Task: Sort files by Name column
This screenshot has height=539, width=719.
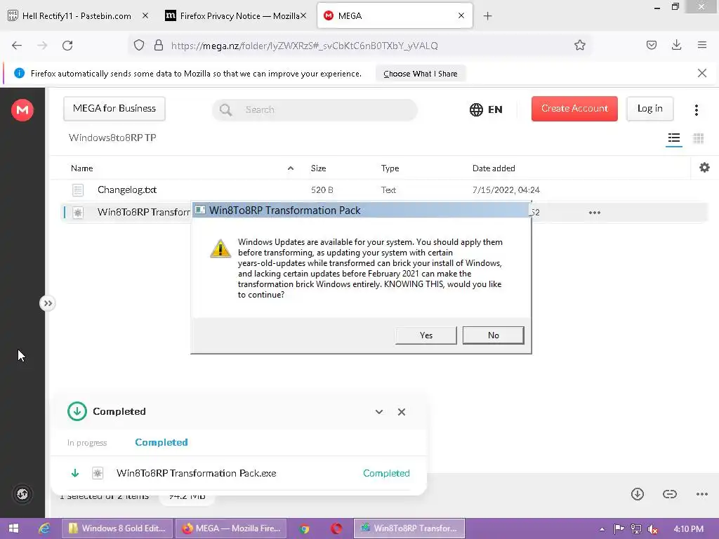Action: coord(82,168)
